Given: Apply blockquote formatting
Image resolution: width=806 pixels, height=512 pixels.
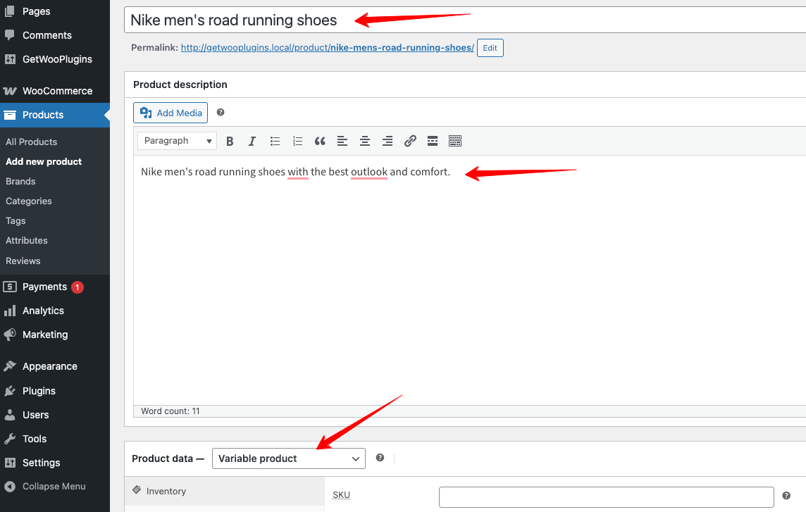Looking at the screenshot, I should [x=320, y=141].
